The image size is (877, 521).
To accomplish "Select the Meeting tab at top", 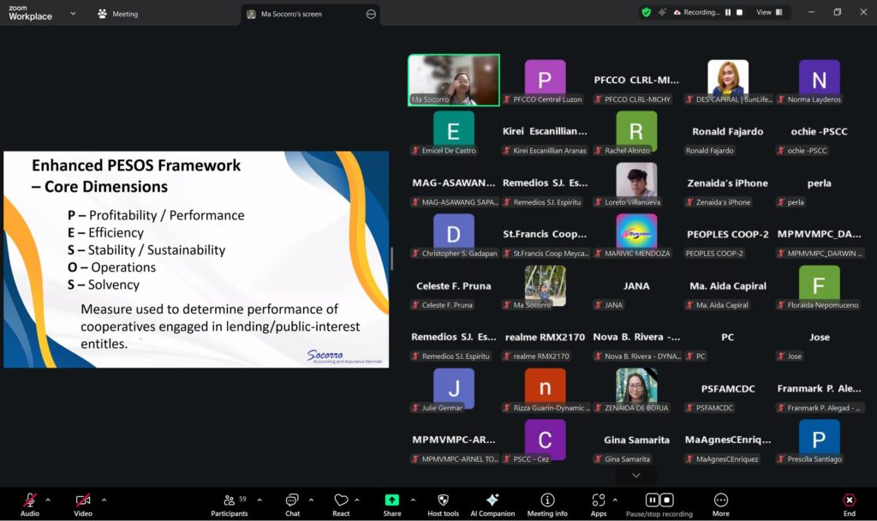I will [x=118, y=14].
